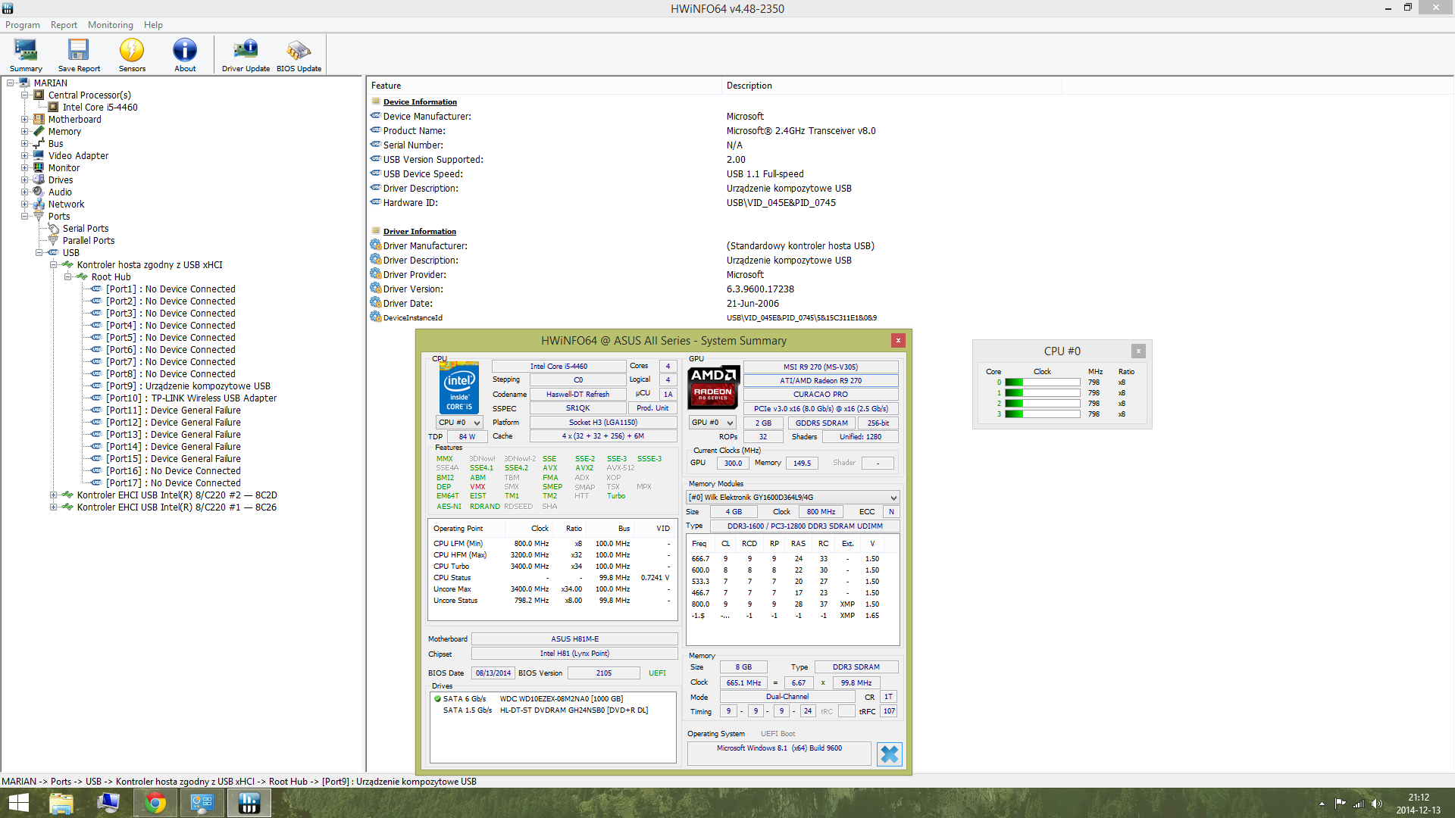Open volume control in system tray
This screenshot has height=818, width=1455.
click(1376, 804)
